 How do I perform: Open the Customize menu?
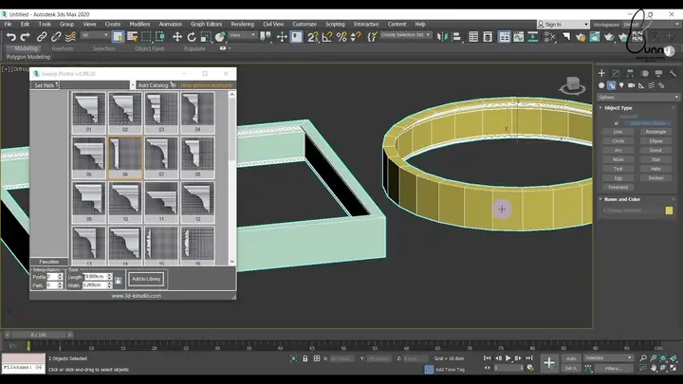pyautogui.click(x=305, y=25)
